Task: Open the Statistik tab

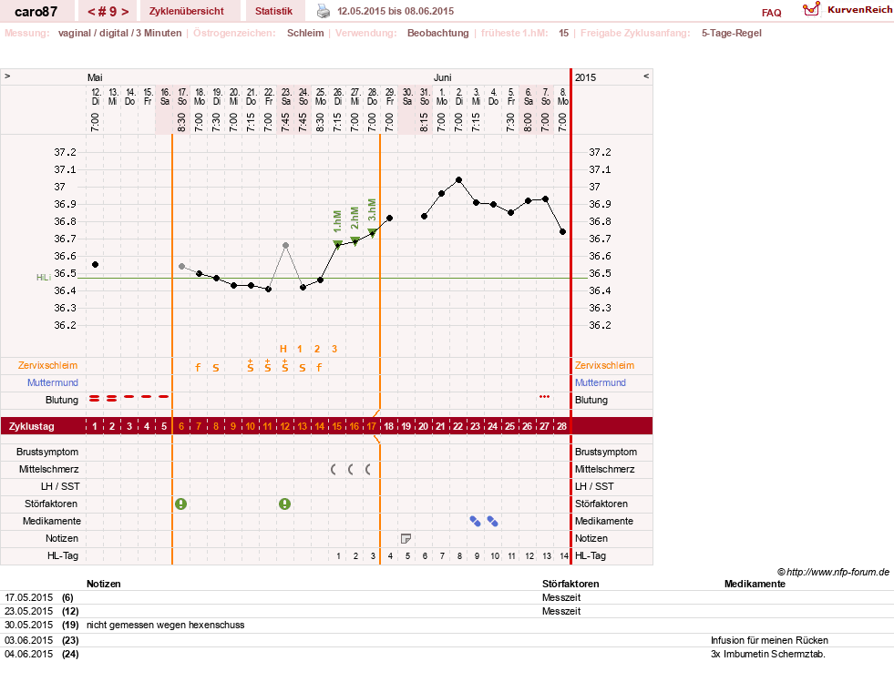Action: (x=273, y=11)
